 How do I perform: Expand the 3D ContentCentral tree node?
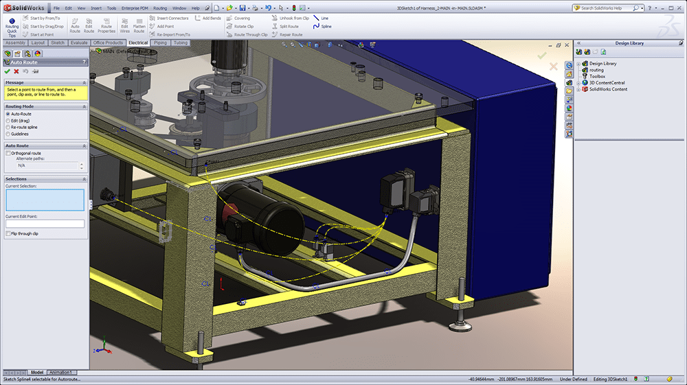tap(578, 82)
